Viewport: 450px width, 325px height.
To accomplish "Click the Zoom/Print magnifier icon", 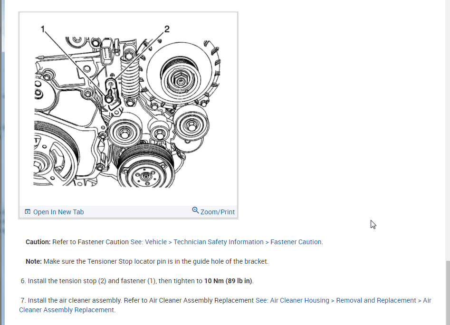I will (195, 210).
